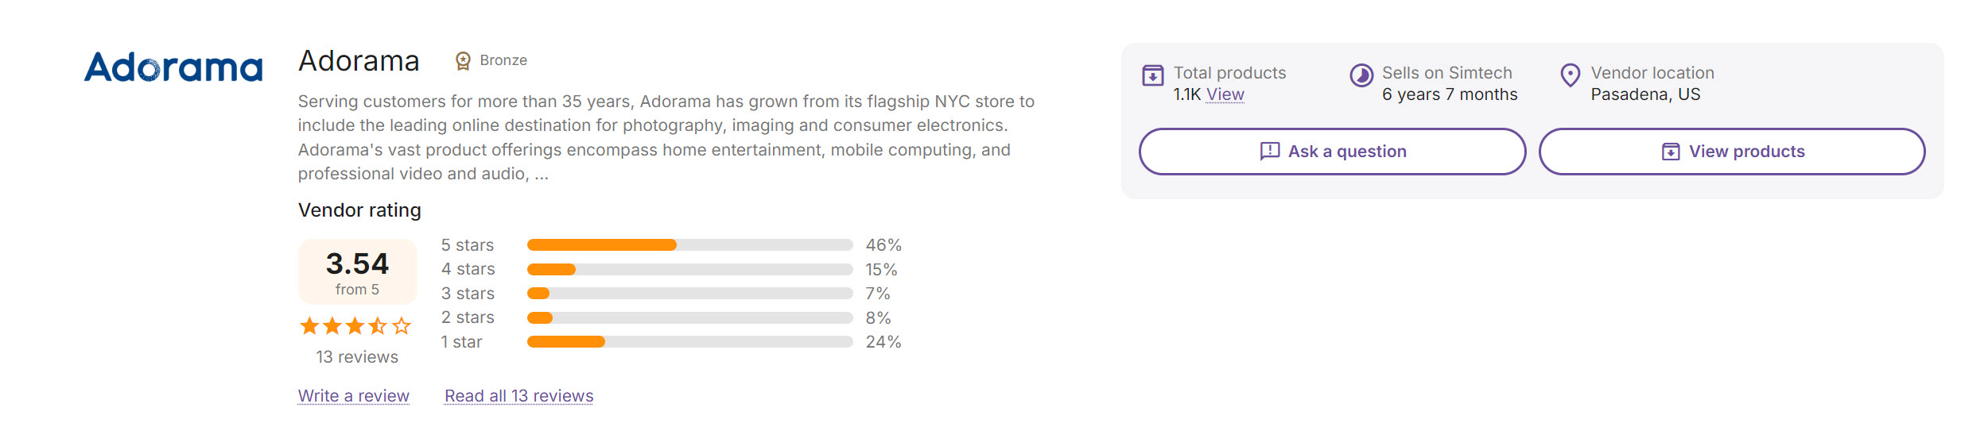Click the orange star rating icons
This screenshot has height=446, width=1988.
[x=355, y=326]
